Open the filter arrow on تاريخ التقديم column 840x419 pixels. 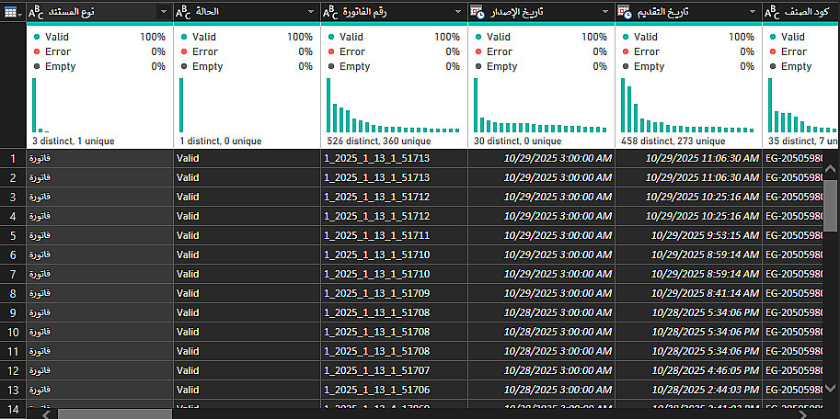(x=753, y=12)
